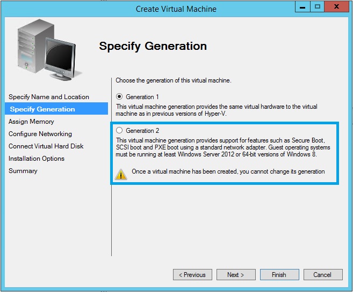The image size is (353, 292).
Task: Switch to the Configure Networking step
Action: pos(40,134)
